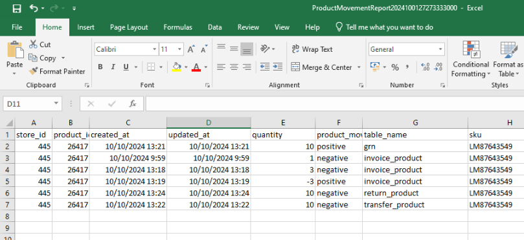Toggle Bold formatting

(100, 67)
